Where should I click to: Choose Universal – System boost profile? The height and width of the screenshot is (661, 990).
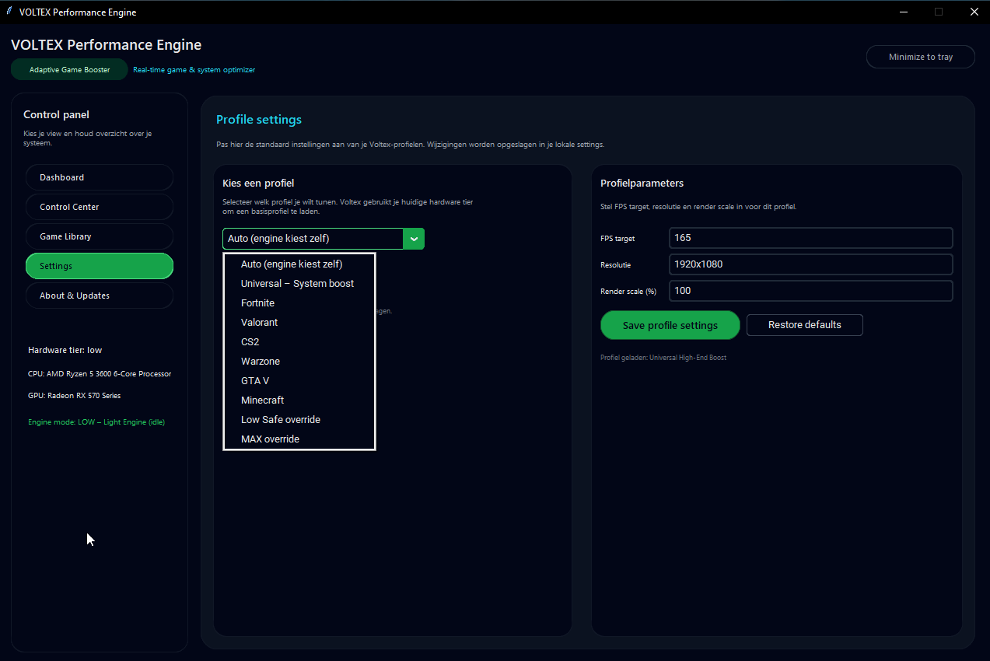tap(297, 284)
